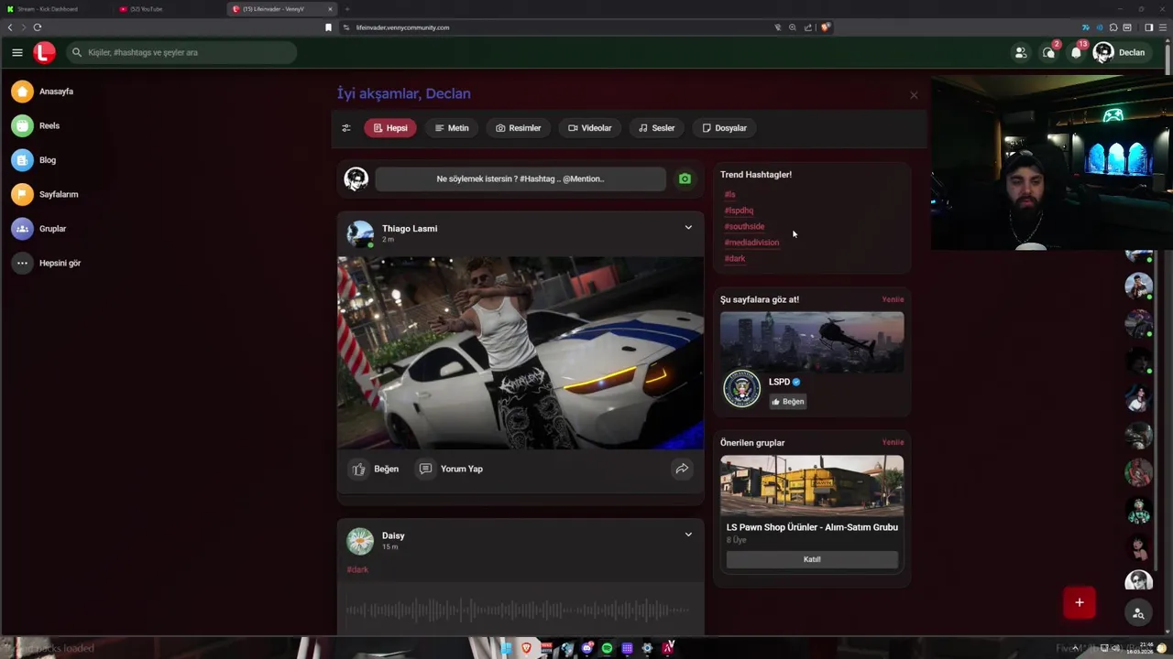Open Sayfalarım in the sidebar
Screen dimensions: 1173x659
46,194
